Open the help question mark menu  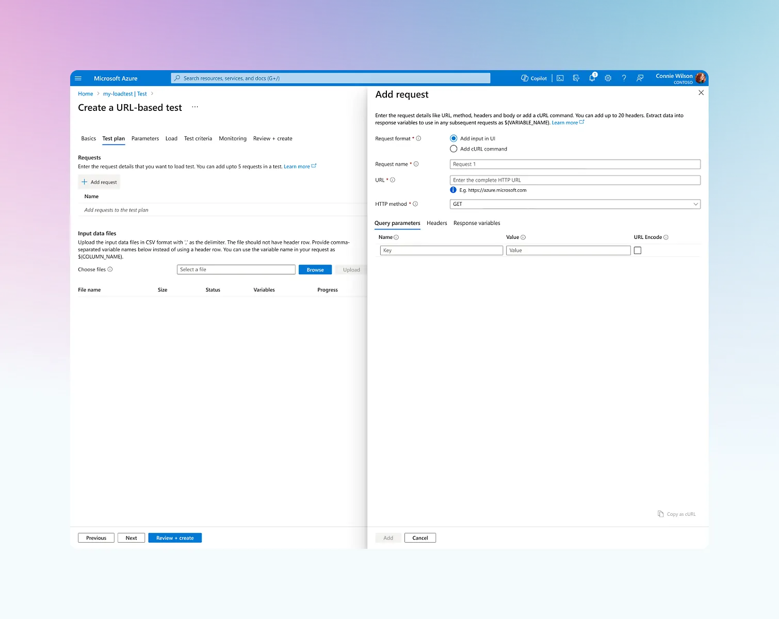(624, 78)
